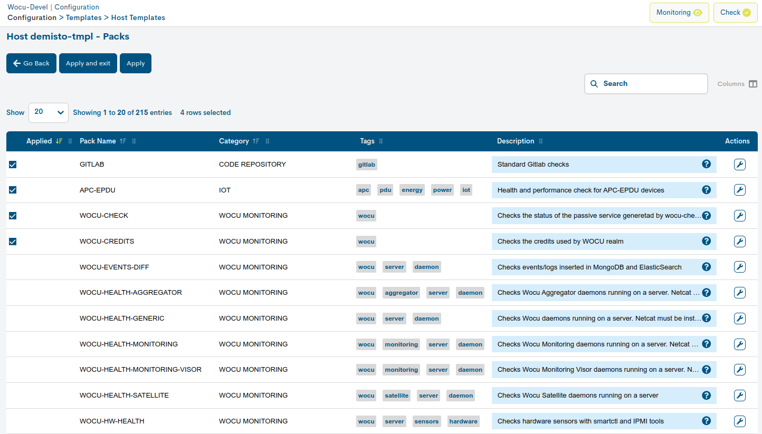Screen dimensions: 762x434
Task: Uncheck the WOCU-CREDITS pack checkbox
Action: [x=13, y=242]
